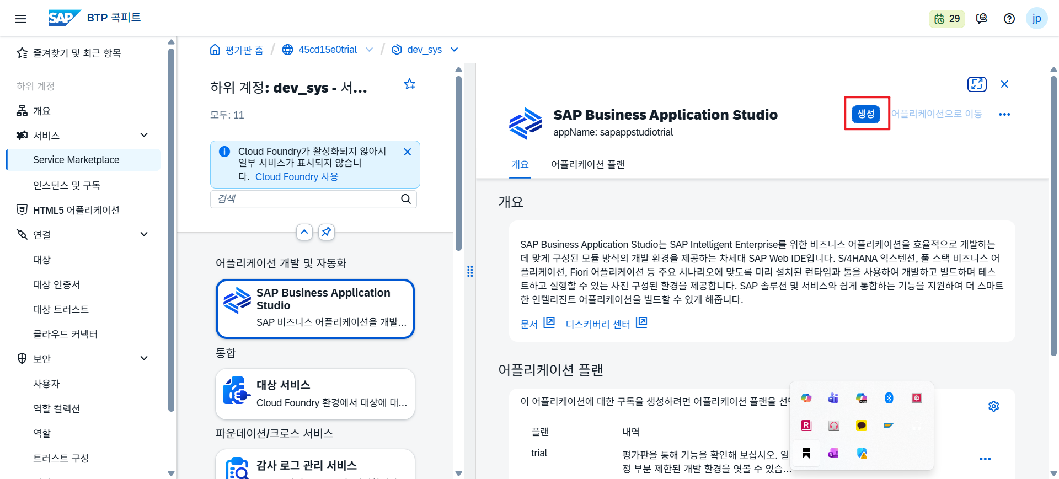Open 클라우드 커넥터 in the sidebar
Screen dimensions: 1059x479
click(65, 334)
